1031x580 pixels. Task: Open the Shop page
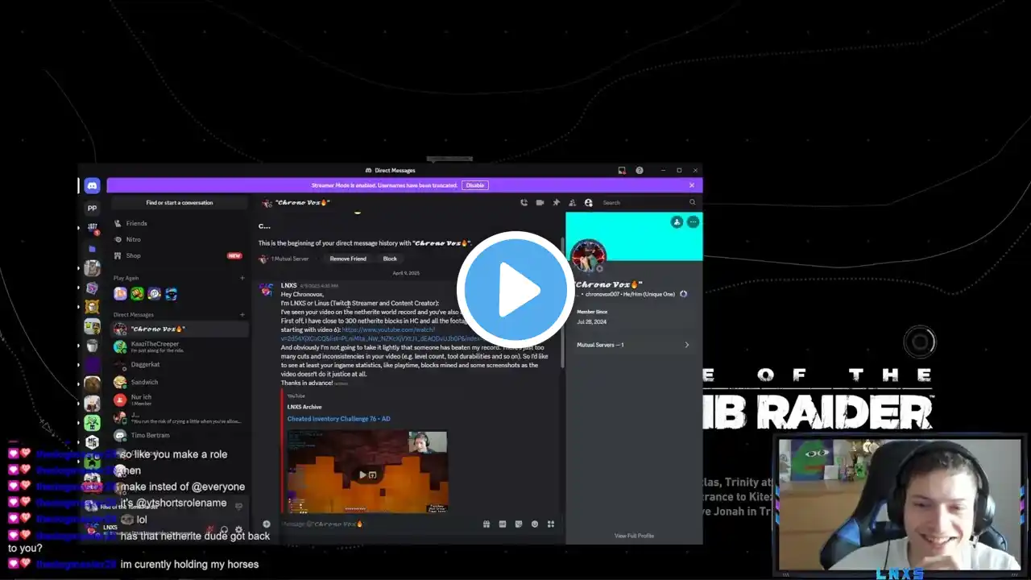(180, 255)
